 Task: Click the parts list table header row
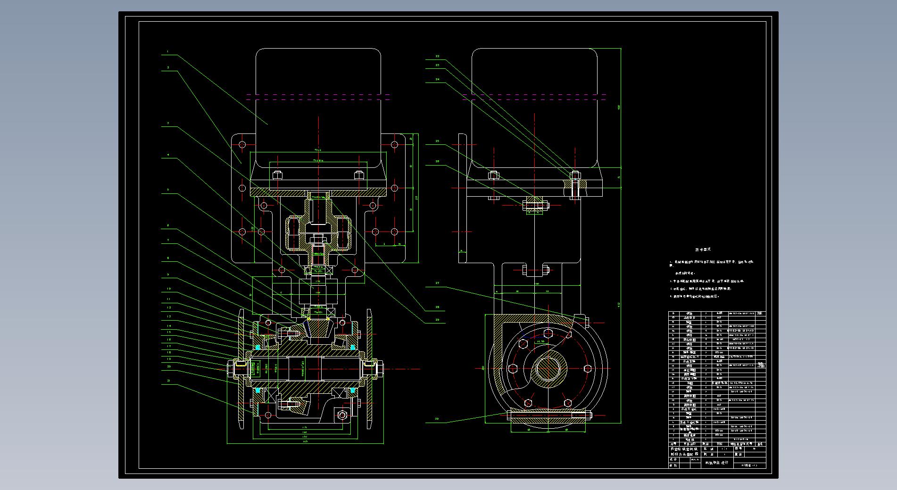716,444
